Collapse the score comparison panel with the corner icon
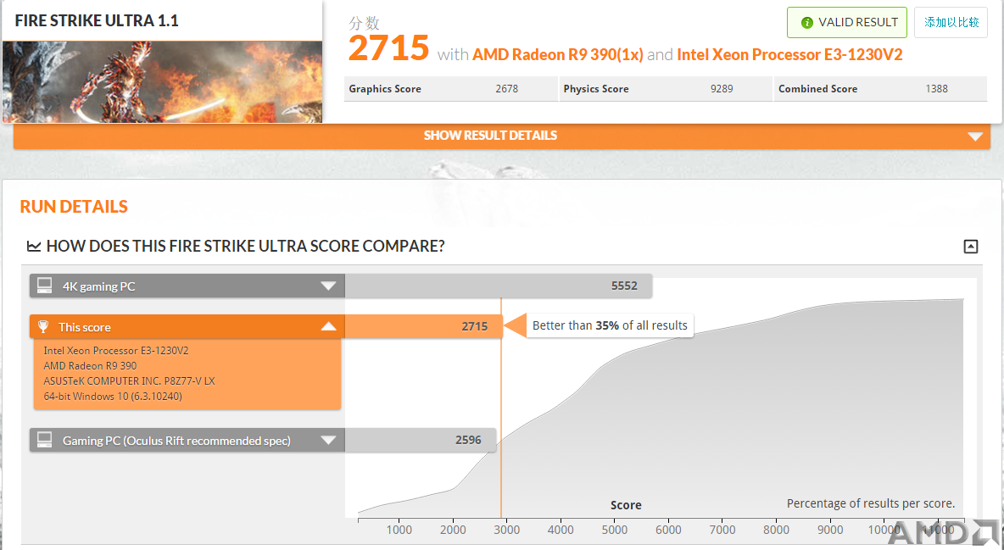1004x550 pixels. 971,247
